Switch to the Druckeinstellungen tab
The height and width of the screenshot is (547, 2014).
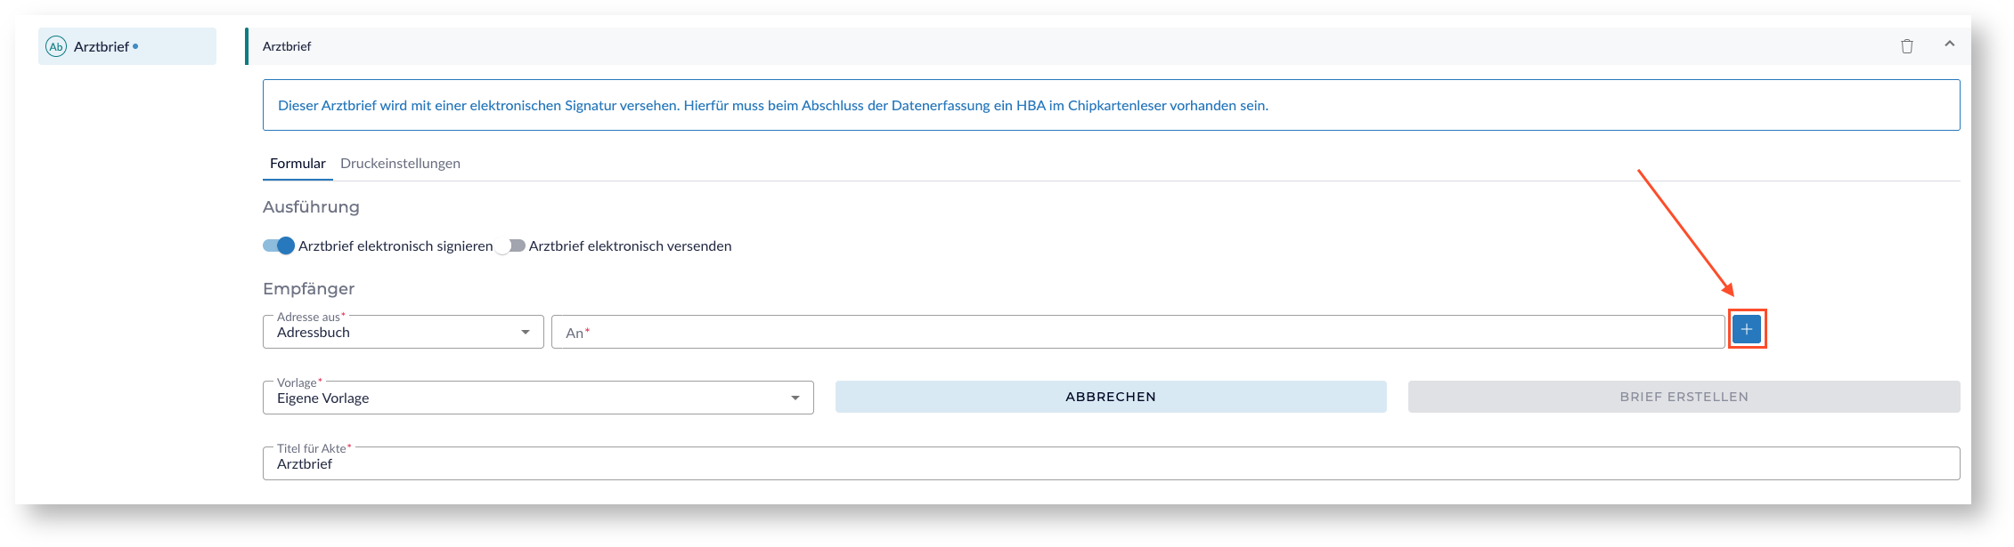coord(400,164)
